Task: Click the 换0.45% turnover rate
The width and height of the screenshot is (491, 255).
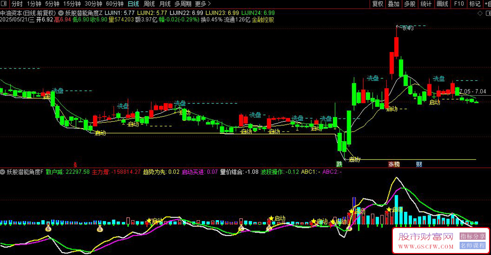Action: tap(212, 20)
